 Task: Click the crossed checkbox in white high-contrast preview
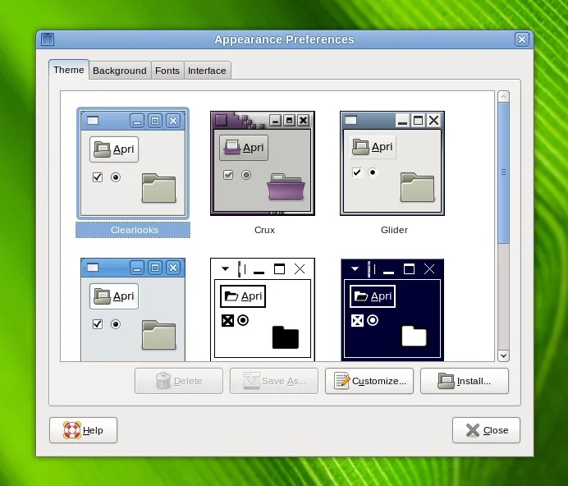[227, 320]
